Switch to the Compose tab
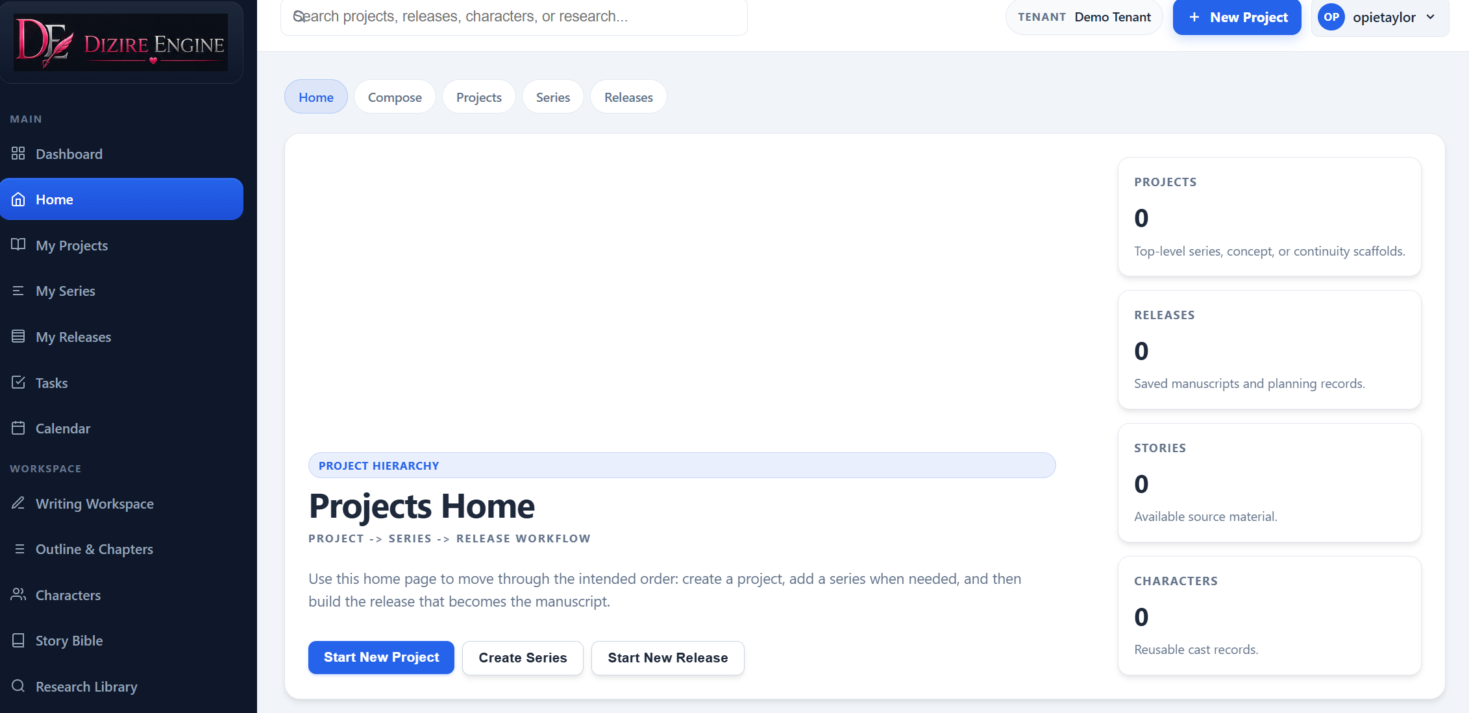1469x713 pixels. pos(395,97)
